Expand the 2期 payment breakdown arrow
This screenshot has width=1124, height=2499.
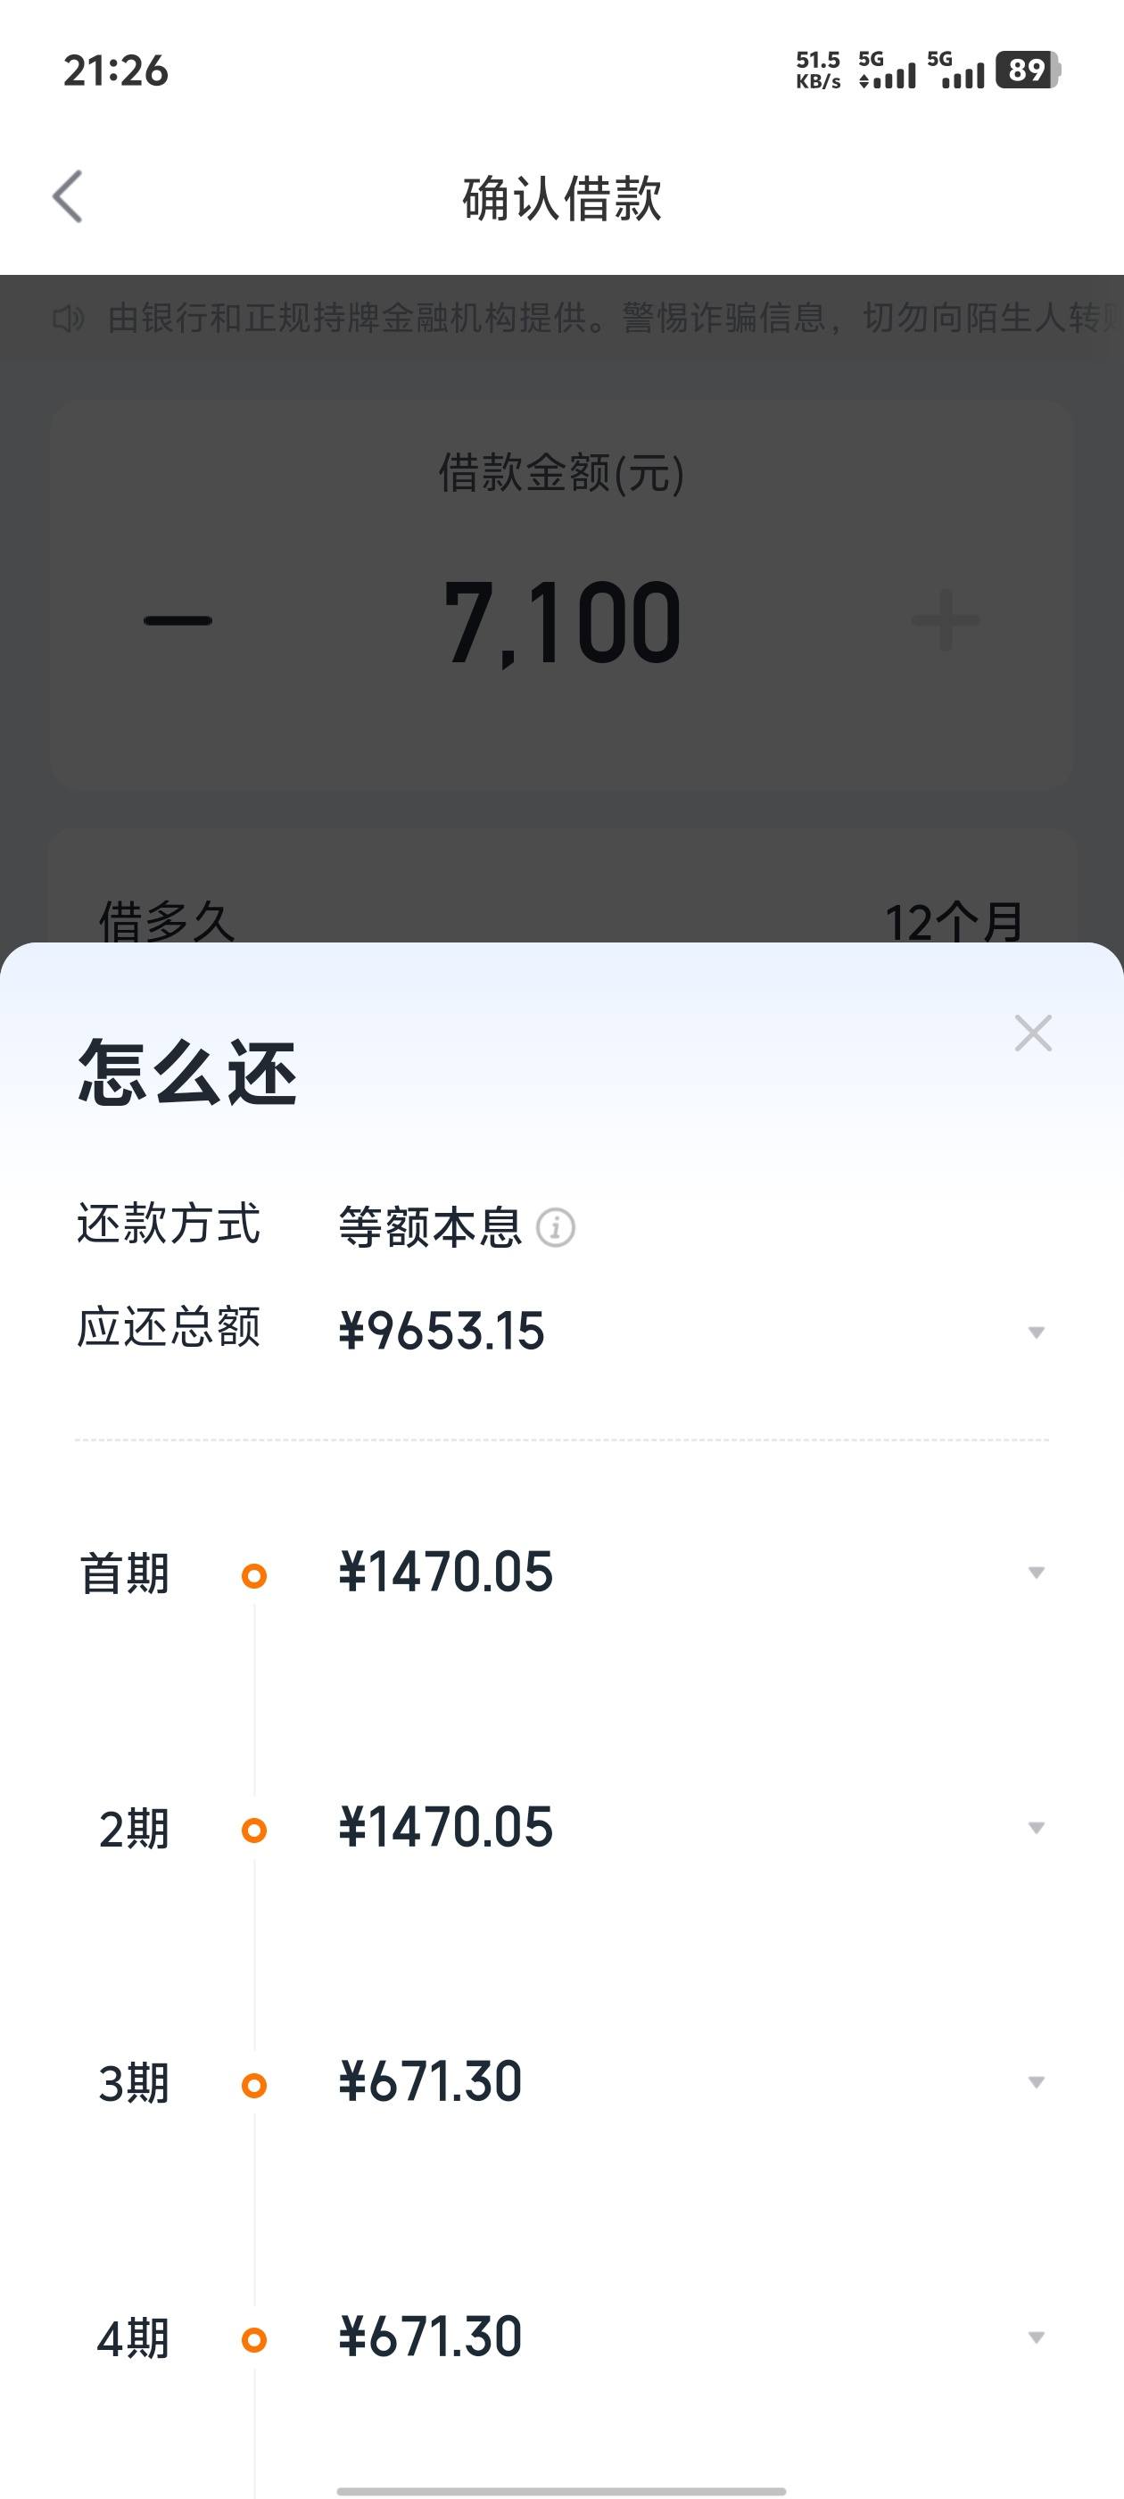[x=1036, y=1828]
